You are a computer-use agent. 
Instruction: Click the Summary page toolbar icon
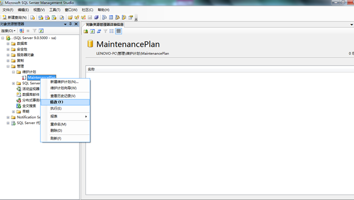pos(111,17)
